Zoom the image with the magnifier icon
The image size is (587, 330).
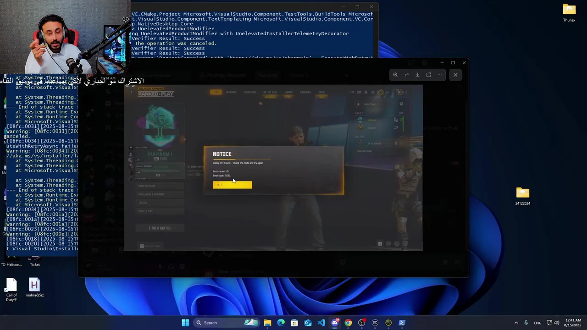[395, 75]
